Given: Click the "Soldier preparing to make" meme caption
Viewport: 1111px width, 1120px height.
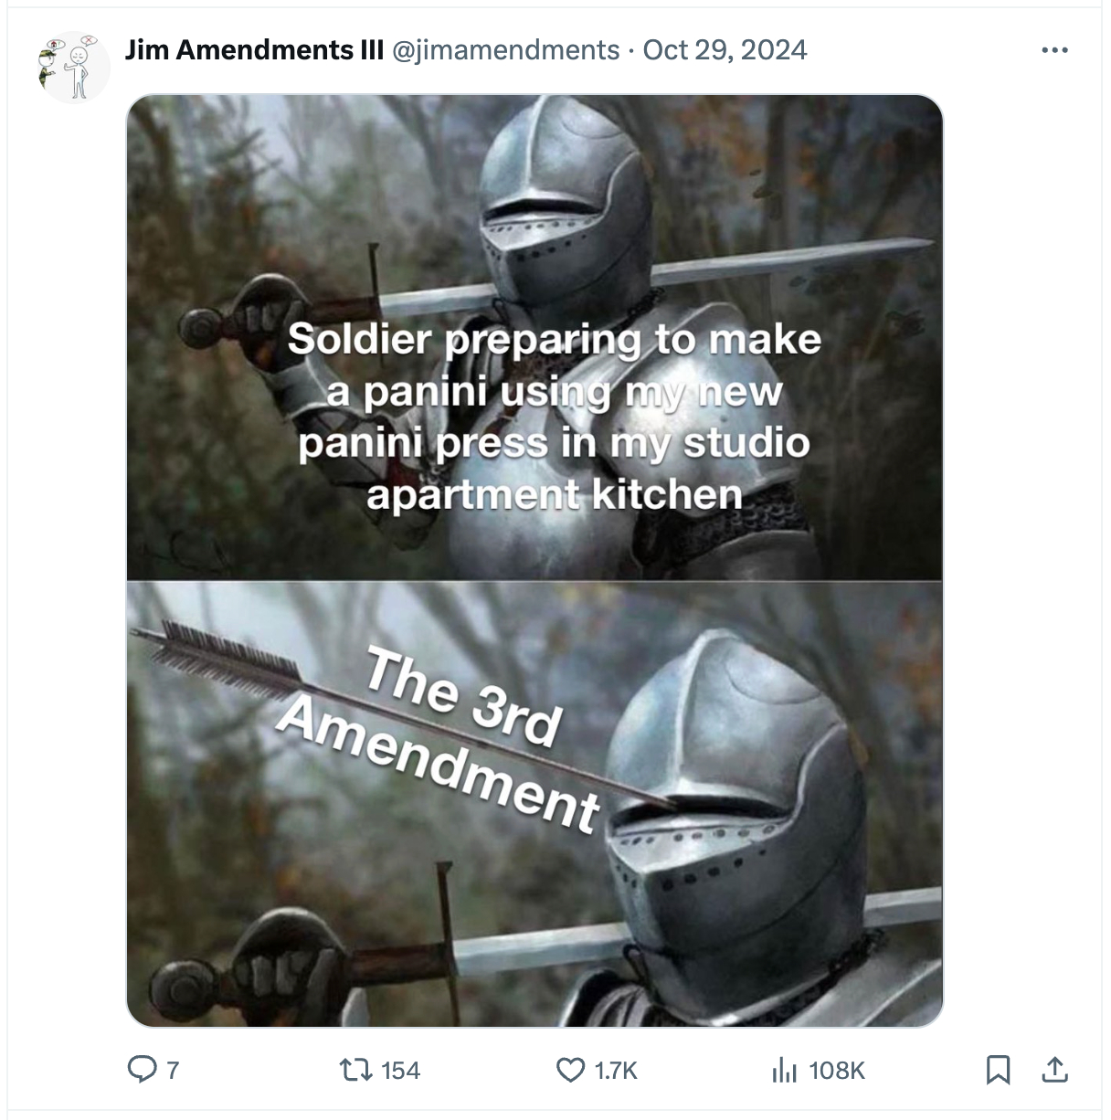Looking at the screenshot, I should point(555,340).
